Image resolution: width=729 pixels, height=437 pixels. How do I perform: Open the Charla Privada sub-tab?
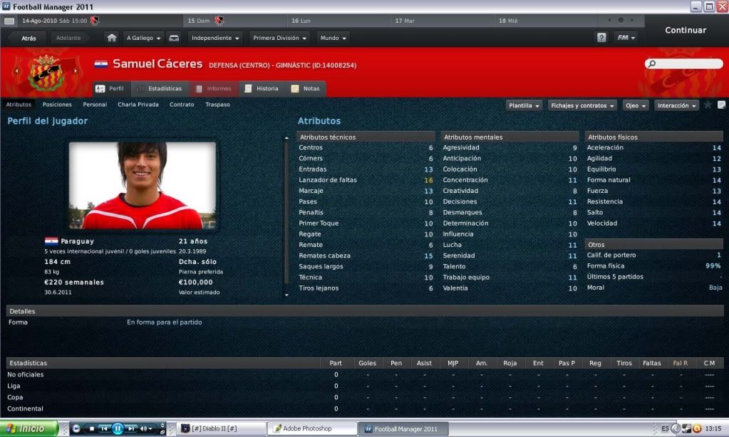tap(138, 105)
